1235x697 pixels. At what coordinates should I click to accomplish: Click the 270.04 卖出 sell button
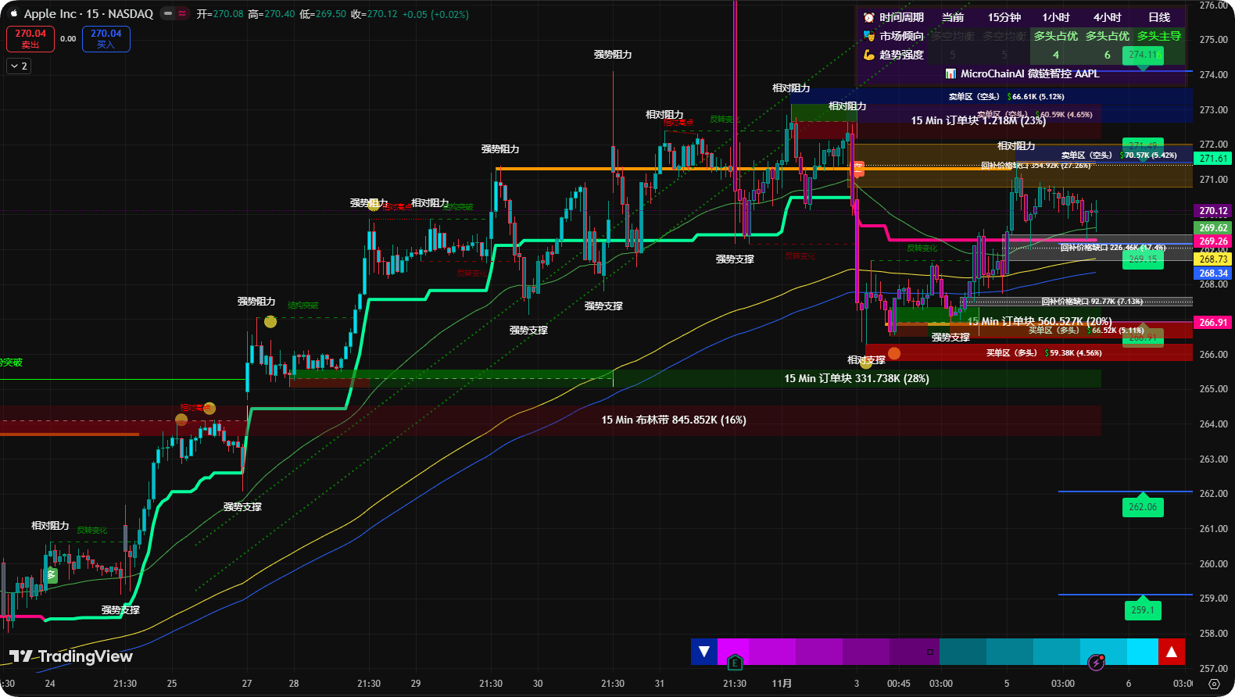pyautogui.click(x=30, y=38)
